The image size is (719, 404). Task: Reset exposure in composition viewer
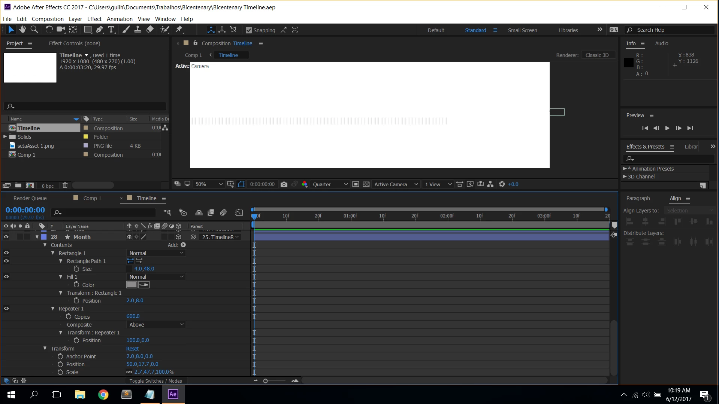click(x=502, y=184)
